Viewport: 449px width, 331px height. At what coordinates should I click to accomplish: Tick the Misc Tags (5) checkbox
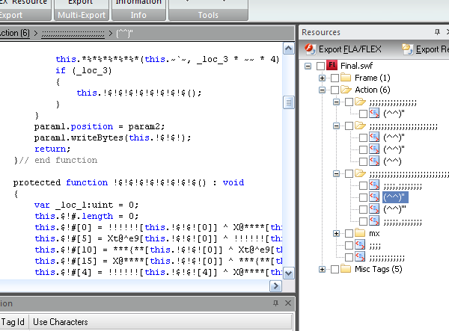pos(335,269)
